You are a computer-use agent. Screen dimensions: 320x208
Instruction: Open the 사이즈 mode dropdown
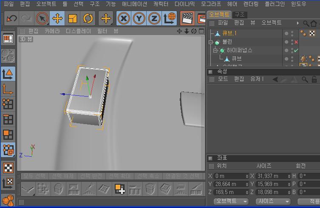coord(273,201)
